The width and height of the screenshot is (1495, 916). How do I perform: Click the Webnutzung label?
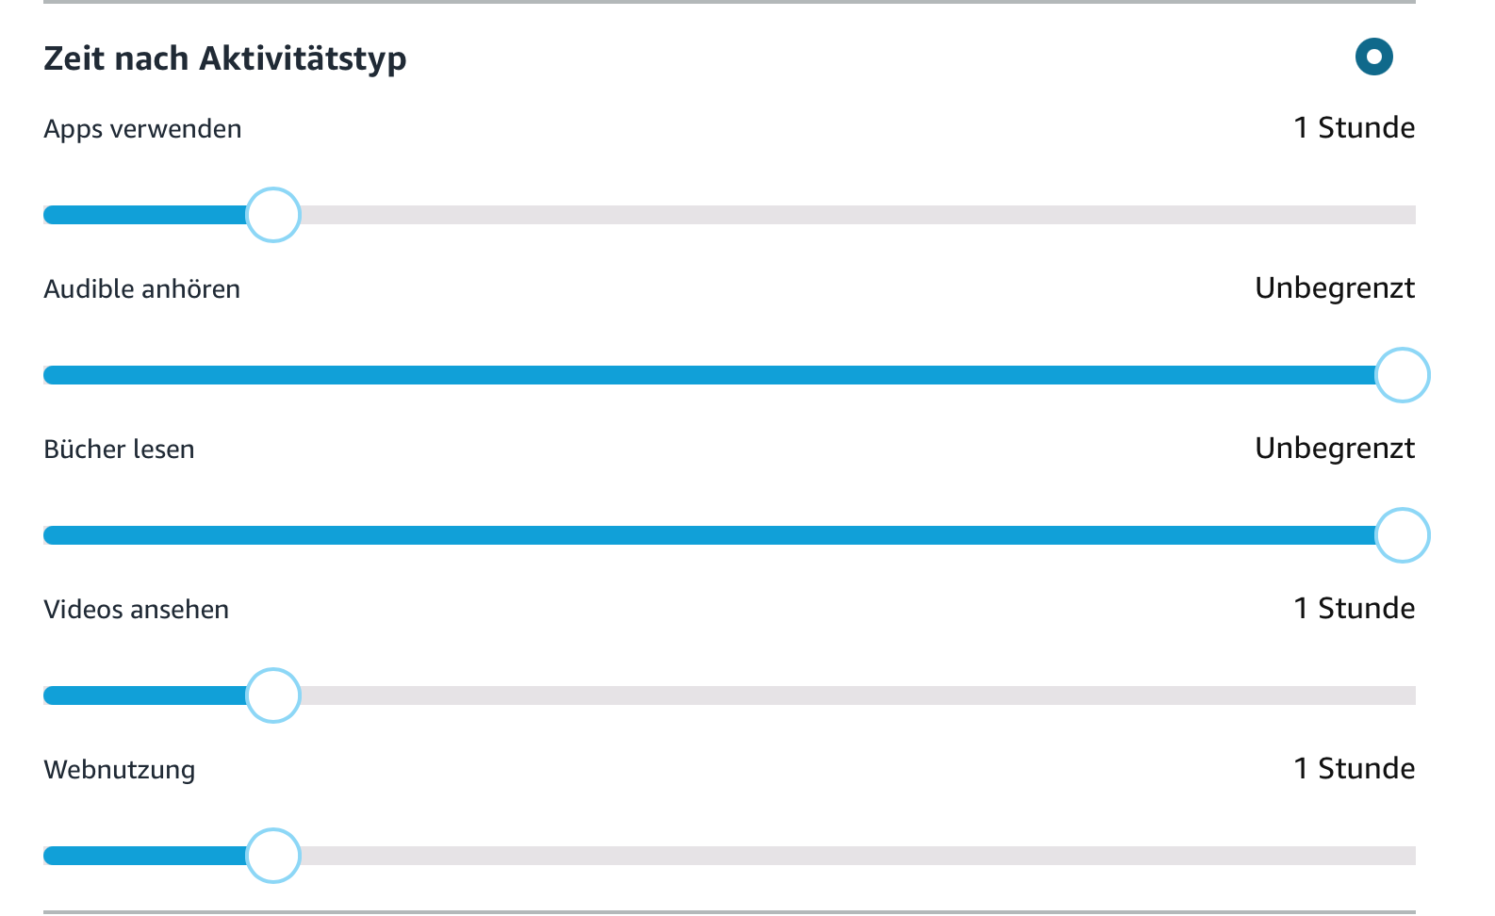pyautogui.click(x=119, y=770)
